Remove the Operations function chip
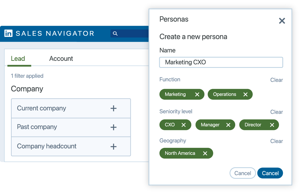The height and width of the screenshot is (194, 301). coord(245,94)
